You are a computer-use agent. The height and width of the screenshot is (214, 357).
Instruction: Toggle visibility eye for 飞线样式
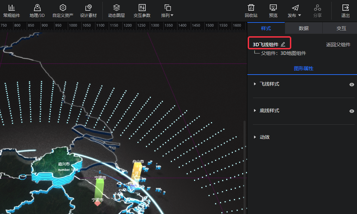point(351,85)
